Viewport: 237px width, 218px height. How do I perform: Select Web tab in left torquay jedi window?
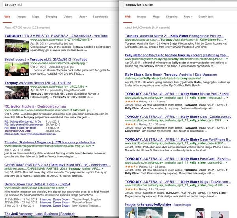pos(7,17)
